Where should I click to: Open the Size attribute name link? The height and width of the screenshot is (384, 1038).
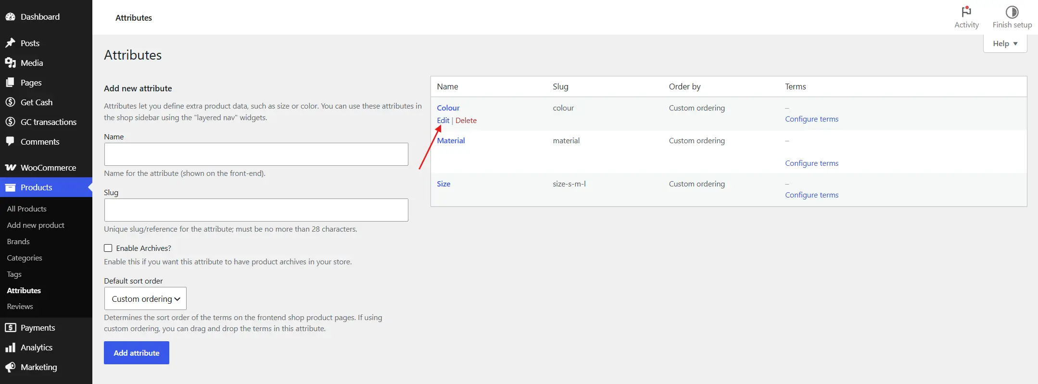(x=443, y=184)
